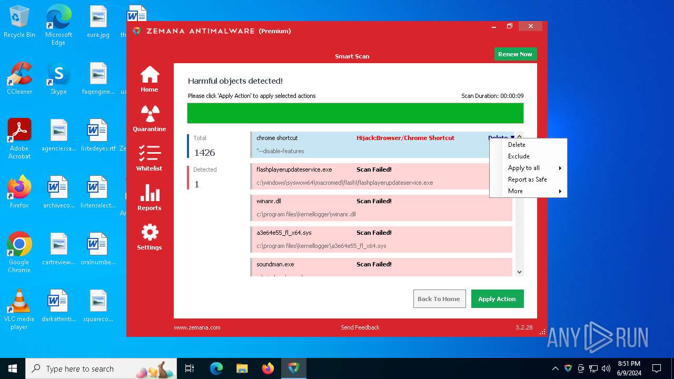Image resolution: width=674 pixels, height=379 pixels.
Task: Select the a3e64e55_fl_x64.sys result row
Action: (381, 240)
